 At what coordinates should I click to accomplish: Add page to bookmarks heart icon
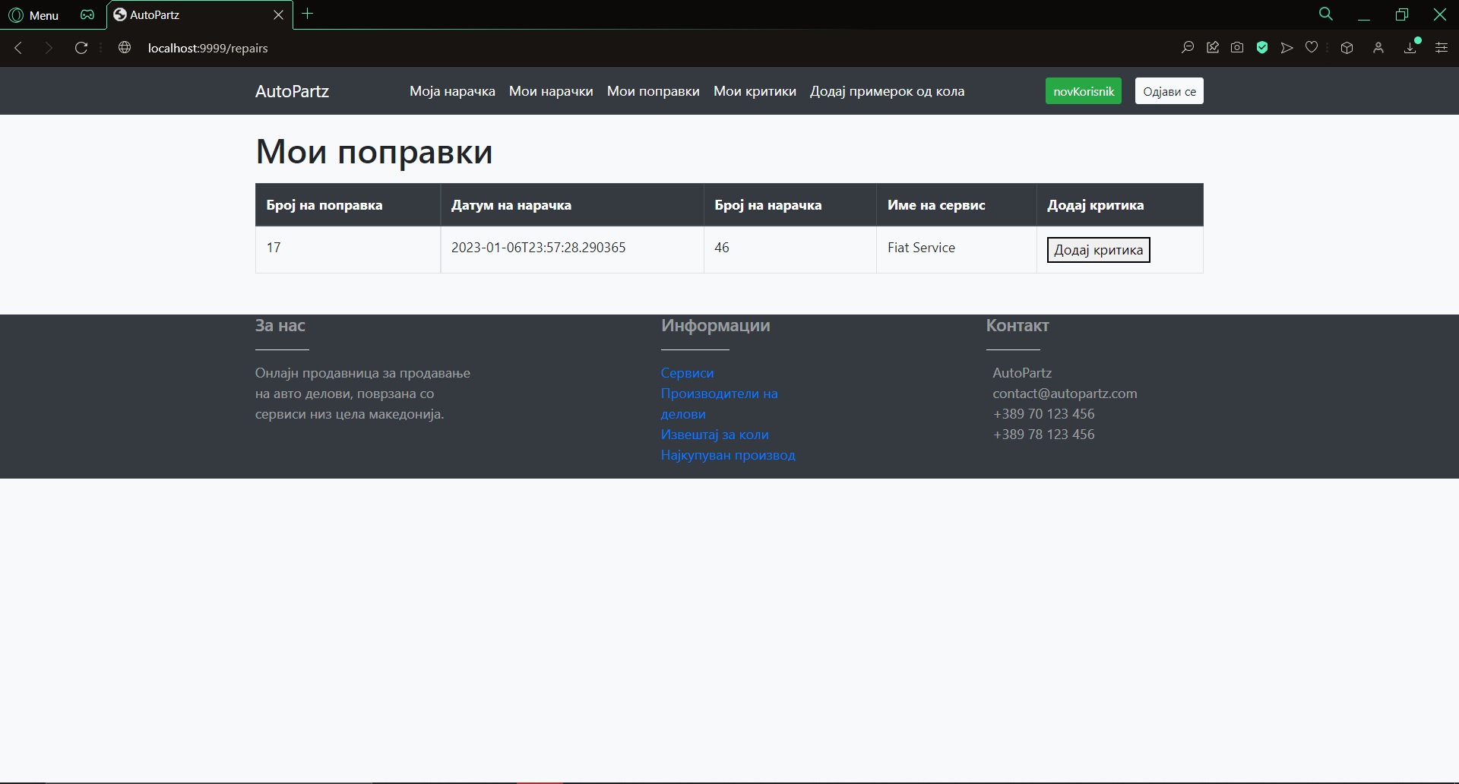coord(1312,48)
